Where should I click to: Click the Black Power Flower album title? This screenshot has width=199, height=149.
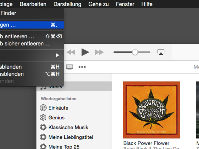146,143
